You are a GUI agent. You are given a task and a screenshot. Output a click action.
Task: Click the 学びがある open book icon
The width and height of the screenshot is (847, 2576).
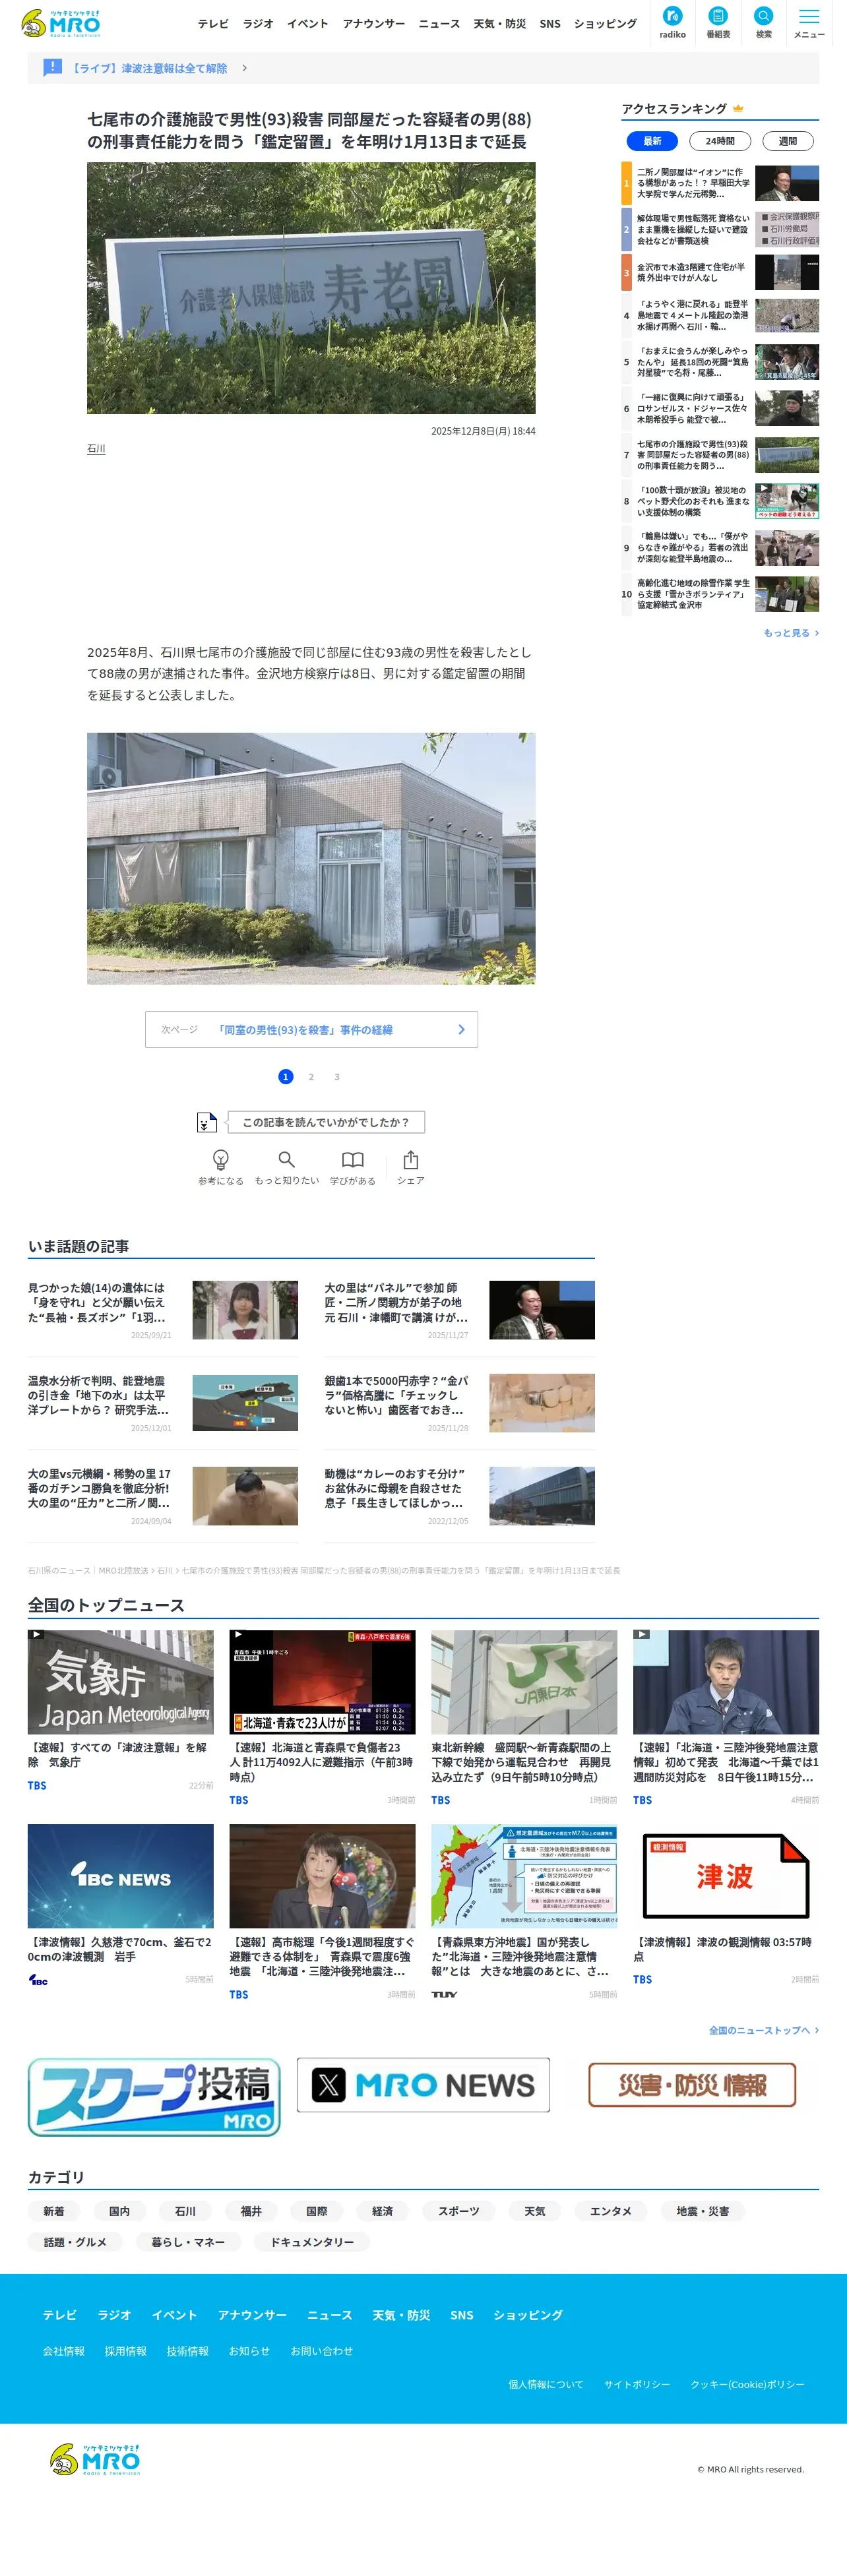click(x=352, y=1160)
